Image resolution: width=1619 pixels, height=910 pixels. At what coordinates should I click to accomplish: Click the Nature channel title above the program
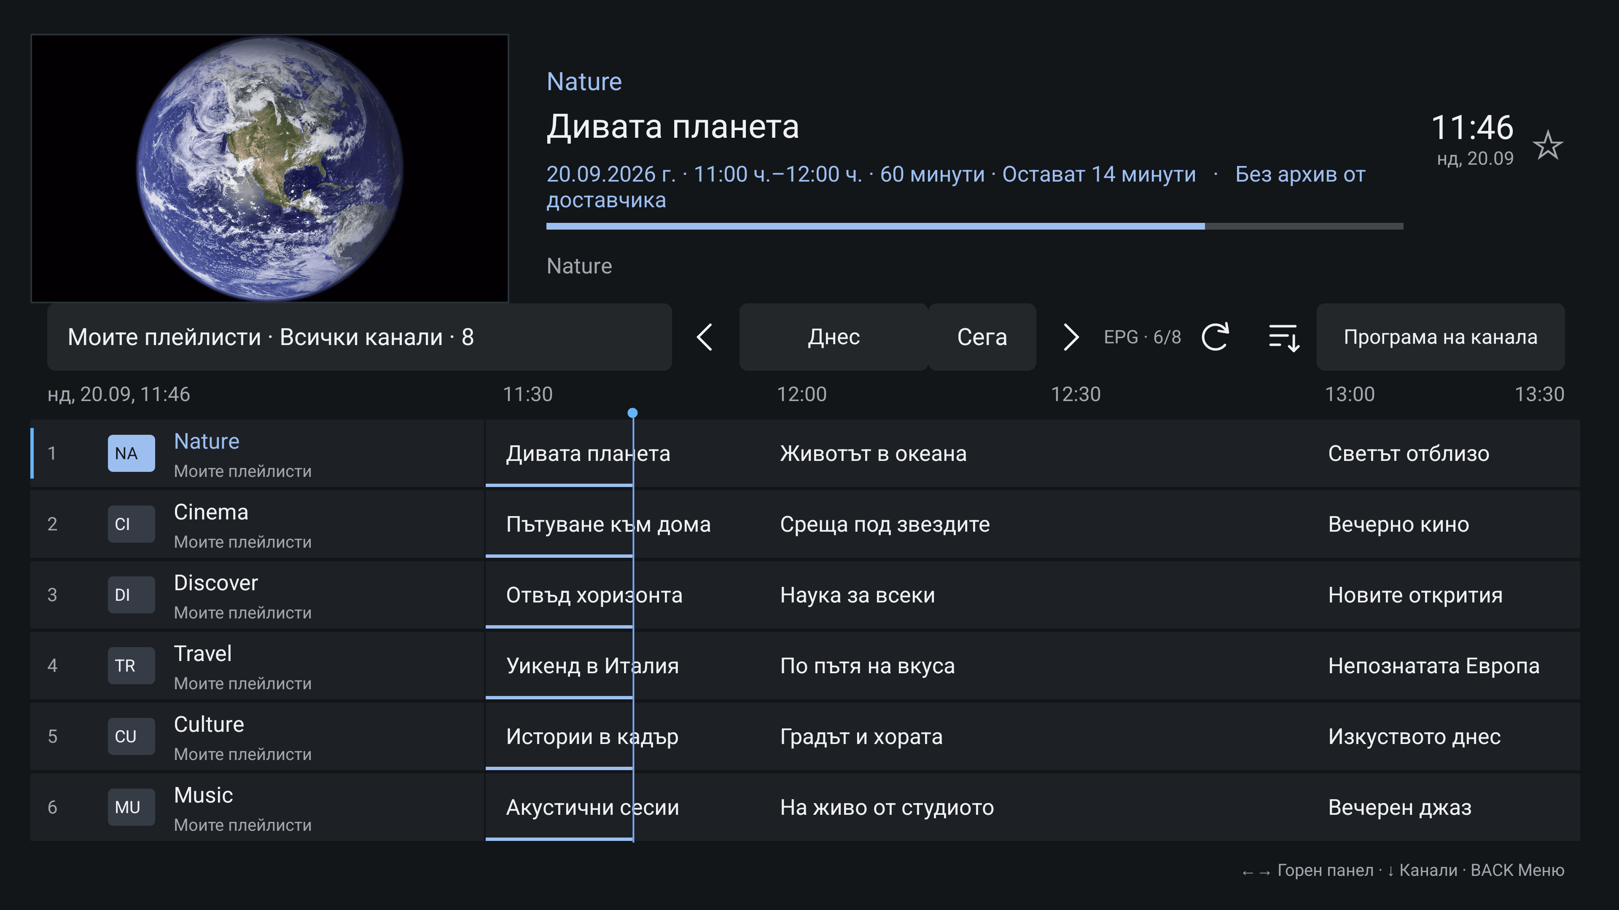[584, 82]
